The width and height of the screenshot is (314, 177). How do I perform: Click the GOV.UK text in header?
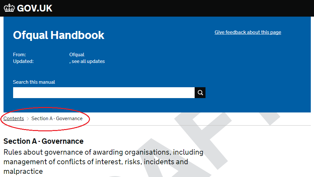pyautogui.click(x=35, y=8)
